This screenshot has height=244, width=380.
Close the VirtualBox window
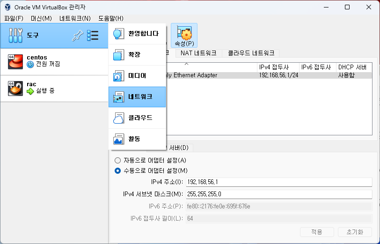[x=369, y=7]
